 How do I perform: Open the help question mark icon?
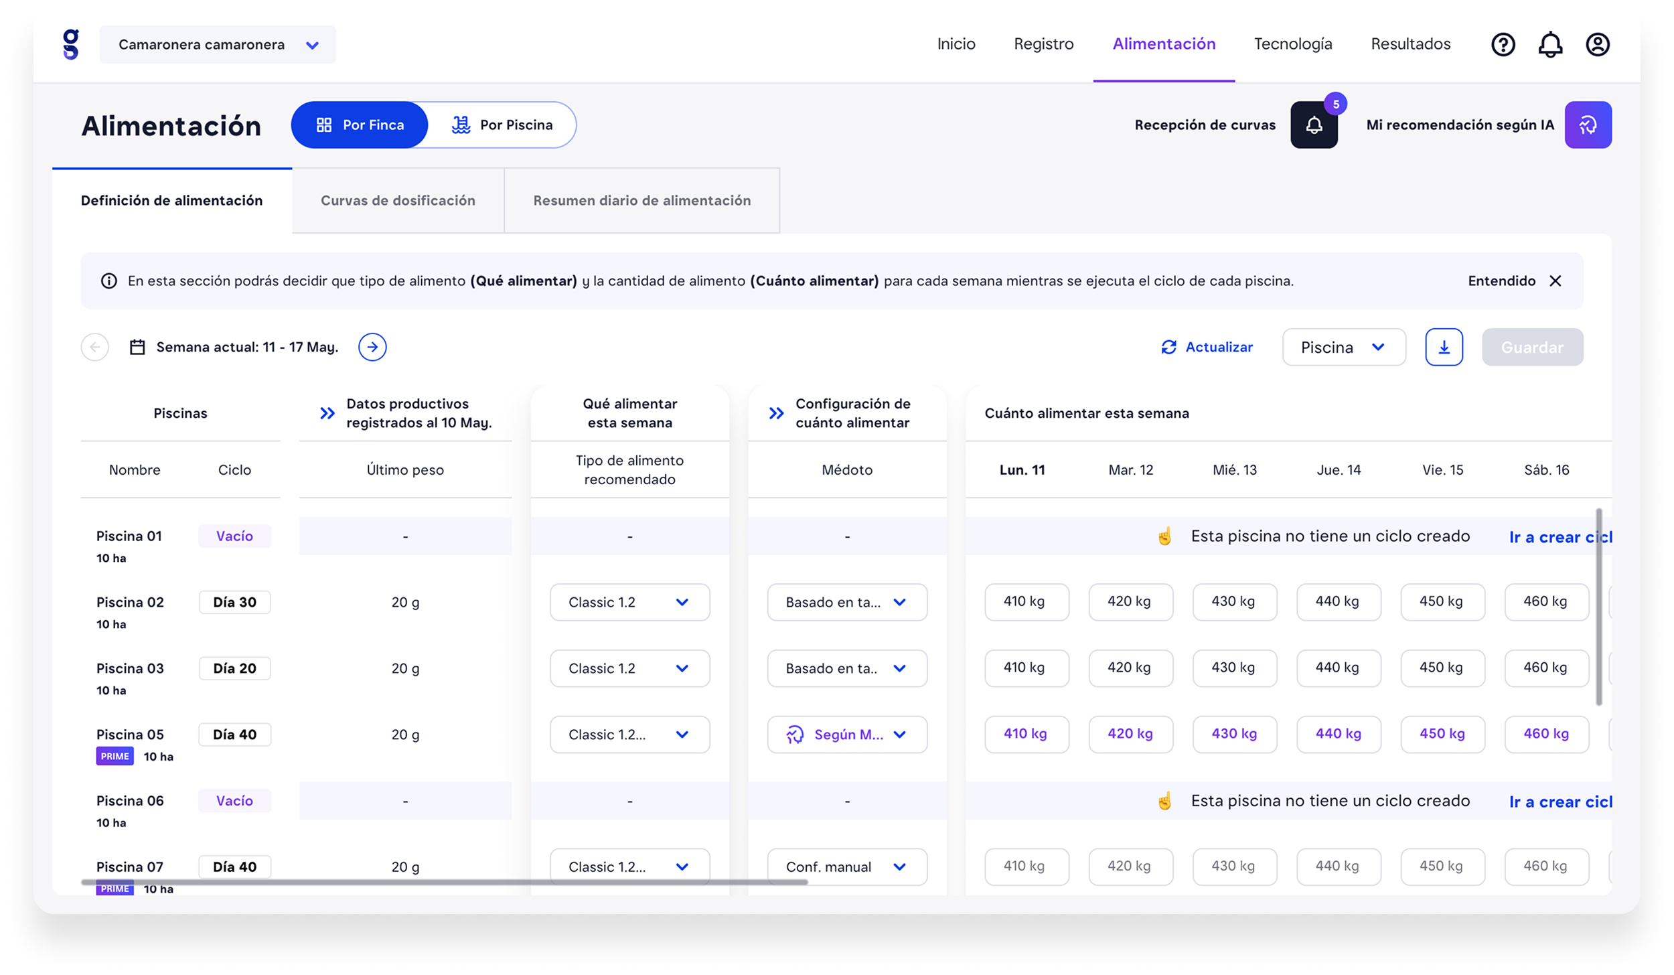[x=1503, y=45]
